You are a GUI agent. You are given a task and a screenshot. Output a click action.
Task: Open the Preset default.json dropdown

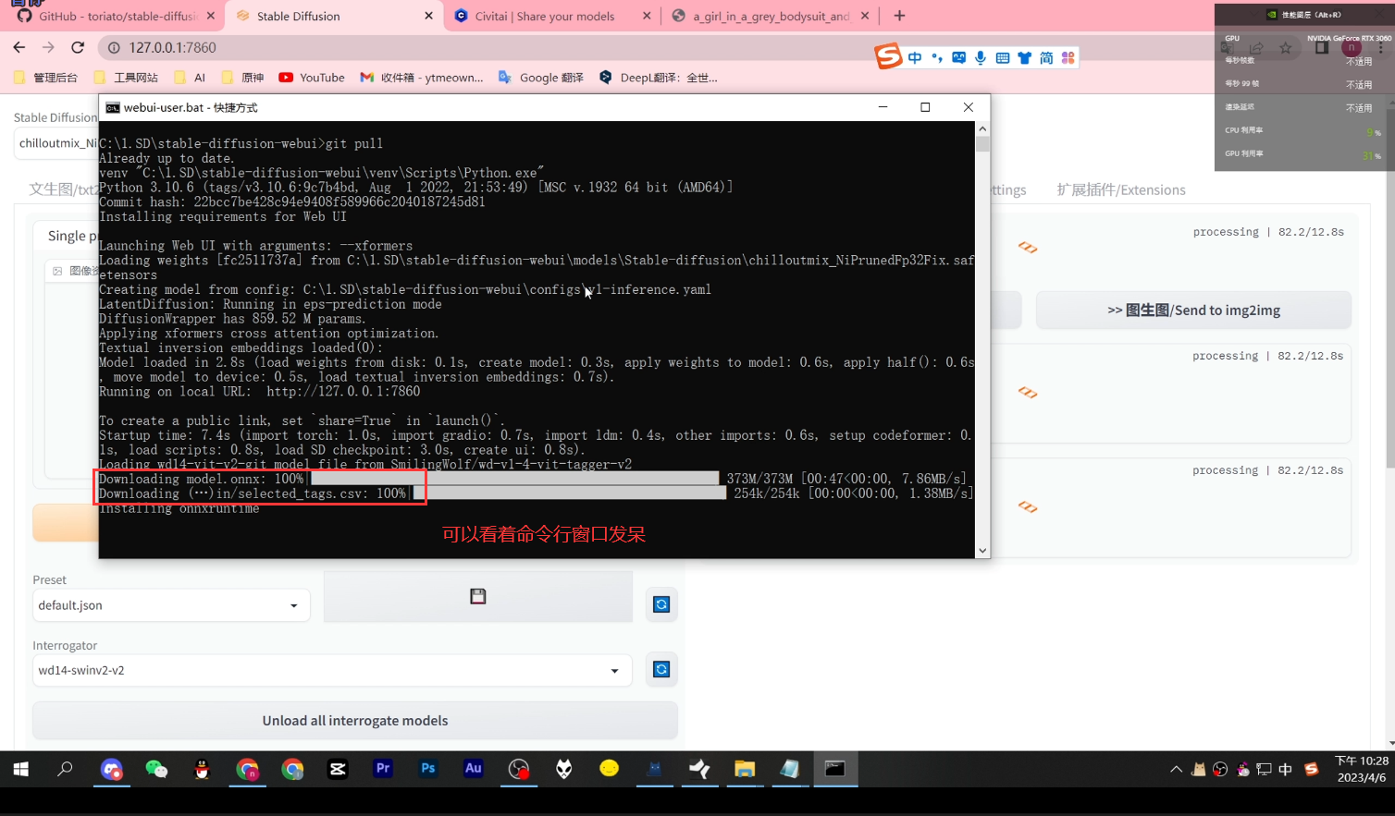(x=170, y=605)
